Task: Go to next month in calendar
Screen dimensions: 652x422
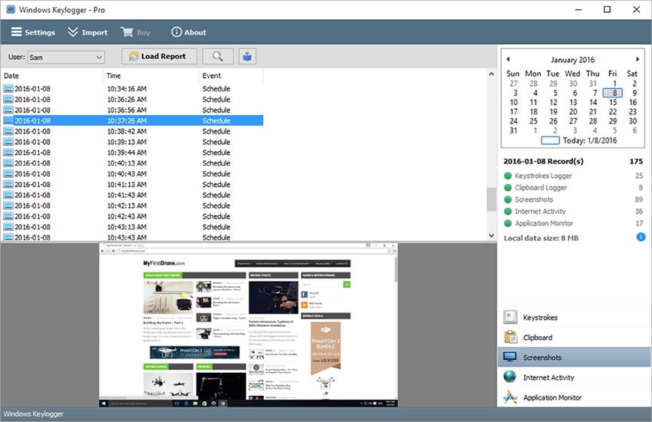Action: point(637,59)
